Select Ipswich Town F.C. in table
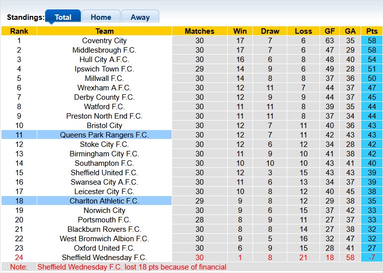The image size is (383, 273). tap(104, 69)
